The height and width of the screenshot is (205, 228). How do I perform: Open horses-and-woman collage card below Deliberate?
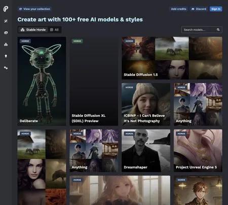pyautogui.click(x=42, y=167)
